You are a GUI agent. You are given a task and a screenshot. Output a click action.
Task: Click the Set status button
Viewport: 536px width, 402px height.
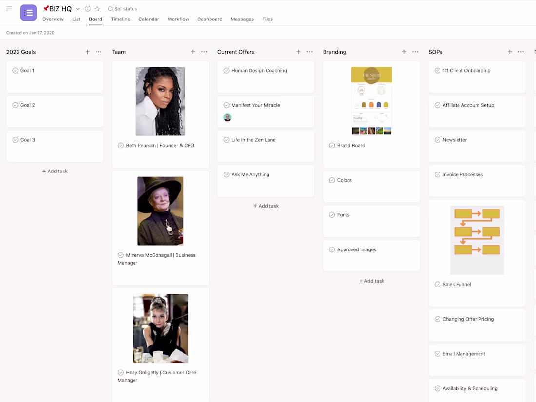(x=122, y=8)
